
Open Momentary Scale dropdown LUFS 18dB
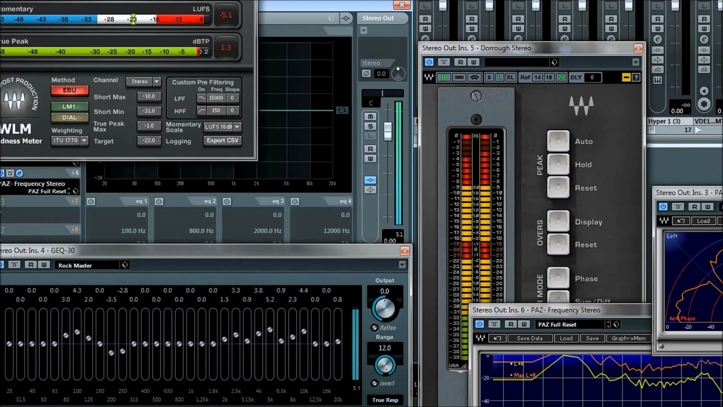point(222,127)
